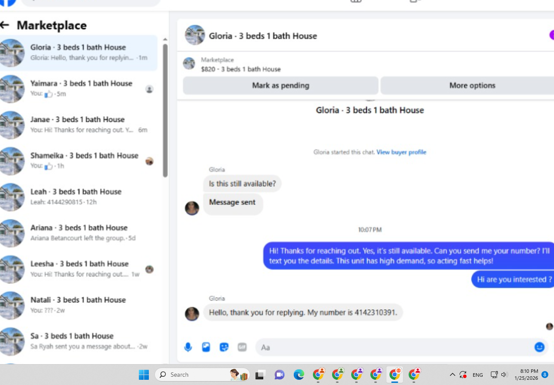Open the emoji picker in message box
554x385 pixels.
tap(539, 347)
